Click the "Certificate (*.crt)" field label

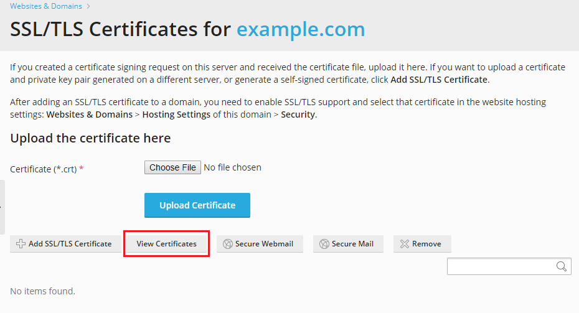pyautogui.click(x=44, y=169)
